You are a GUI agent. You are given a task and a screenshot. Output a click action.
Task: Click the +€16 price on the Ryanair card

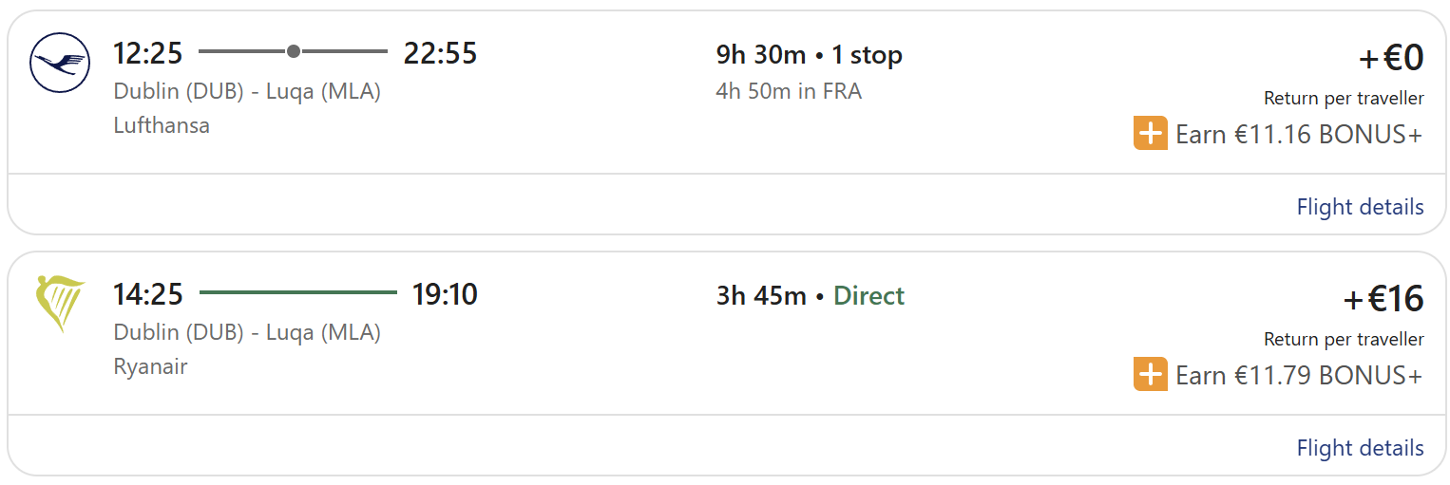[x=1383, y=300]
